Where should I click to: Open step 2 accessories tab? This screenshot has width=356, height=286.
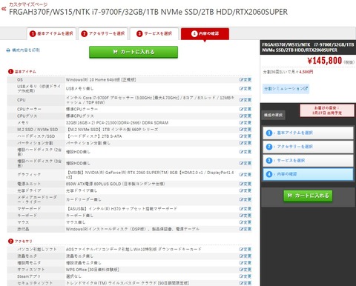pos(103,33)
